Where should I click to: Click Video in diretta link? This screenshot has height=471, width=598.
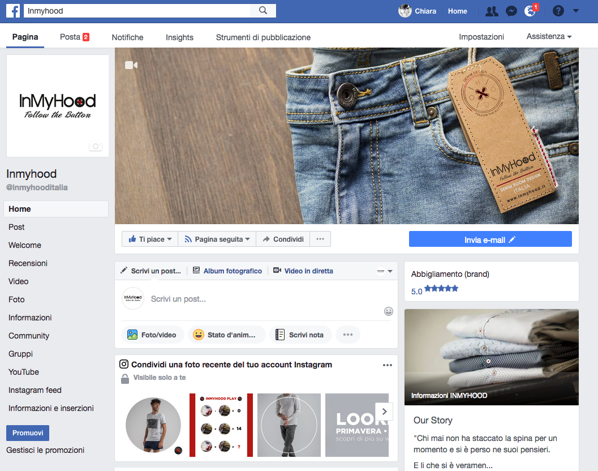[x=303, y=271]
